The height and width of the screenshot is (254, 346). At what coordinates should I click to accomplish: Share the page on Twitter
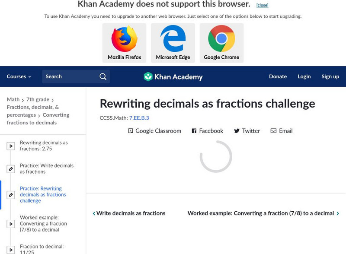tap(247, 131)
